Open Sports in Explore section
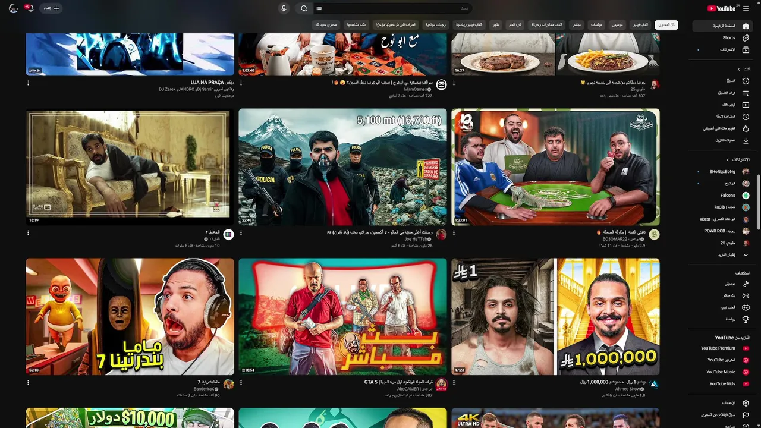This screenshot has height=428, width=761. tap(722, 319)
